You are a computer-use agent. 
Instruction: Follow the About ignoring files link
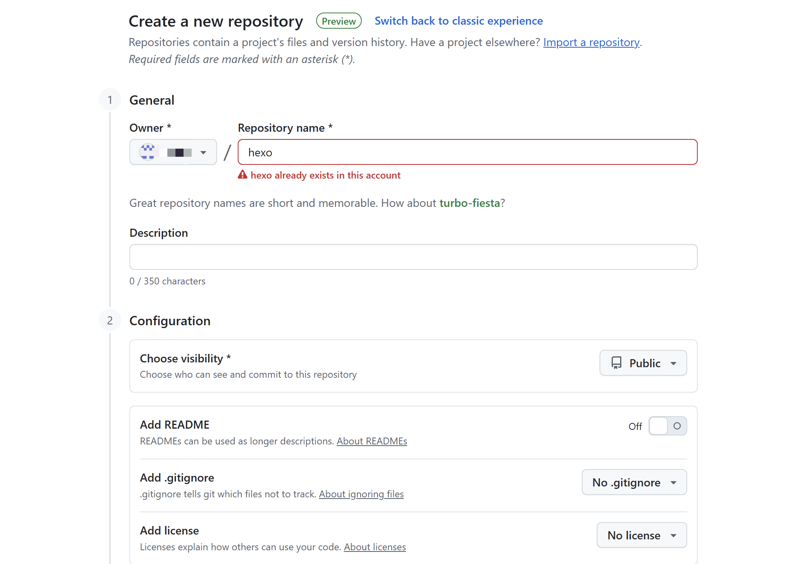tap(361, 494)
